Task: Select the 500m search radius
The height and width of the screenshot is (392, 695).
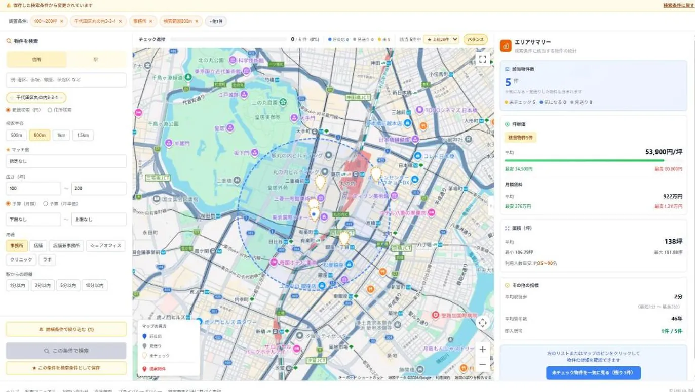Action: click(x=16, y=135)
